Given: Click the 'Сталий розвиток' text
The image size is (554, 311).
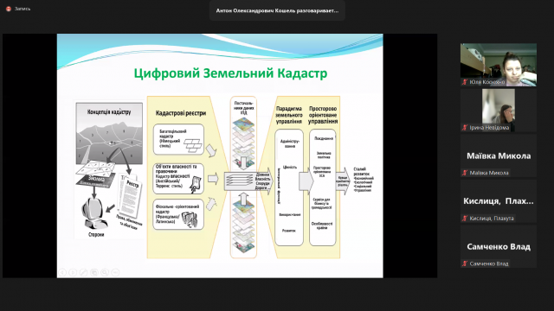Looking at the screenshot, I should [362, 171].
